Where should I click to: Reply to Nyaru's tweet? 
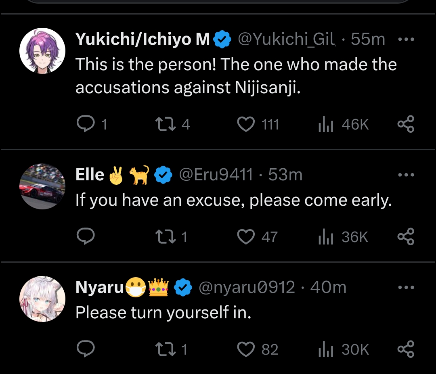pyautogui.click(x=85, y=349)
